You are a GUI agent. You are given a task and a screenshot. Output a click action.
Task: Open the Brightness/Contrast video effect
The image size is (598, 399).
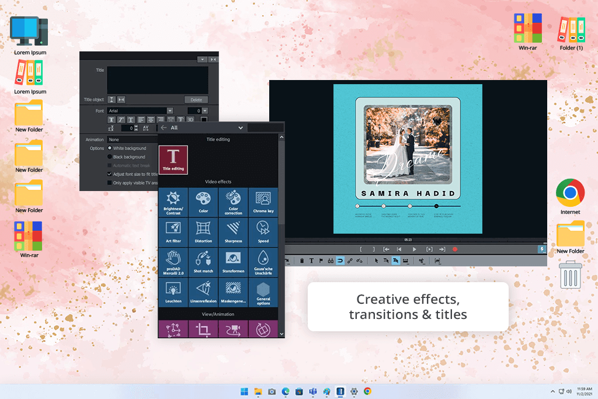173,202
